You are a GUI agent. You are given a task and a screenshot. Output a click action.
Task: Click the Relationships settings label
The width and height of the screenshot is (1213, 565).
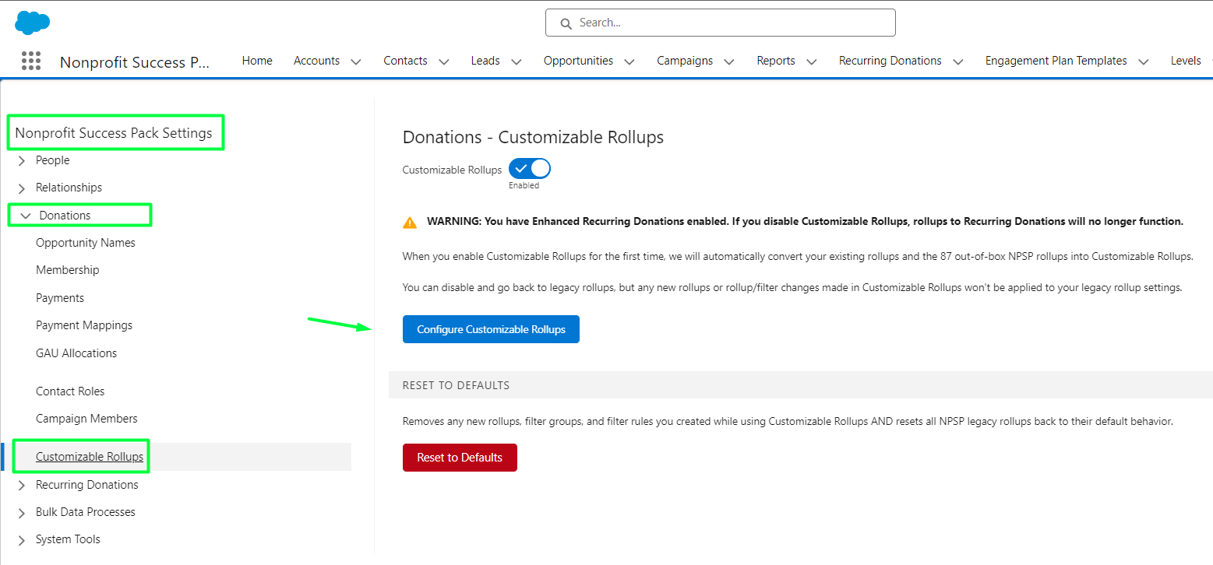pos(69,188)
